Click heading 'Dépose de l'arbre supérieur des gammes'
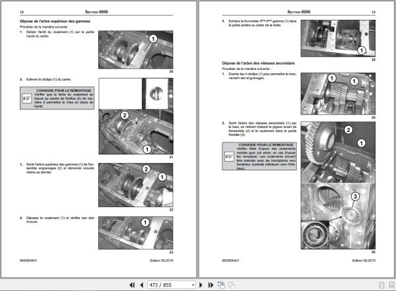 (55, 21)
